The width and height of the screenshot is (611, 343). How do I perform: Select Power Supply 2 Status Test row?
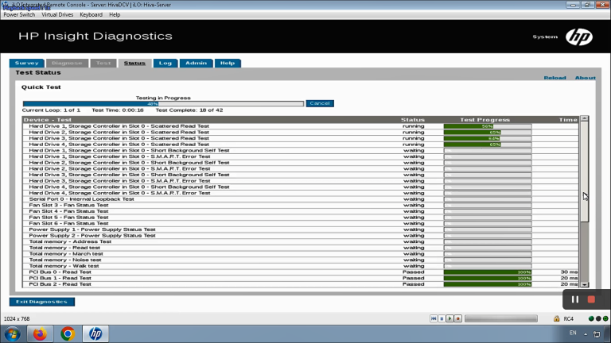301,236
